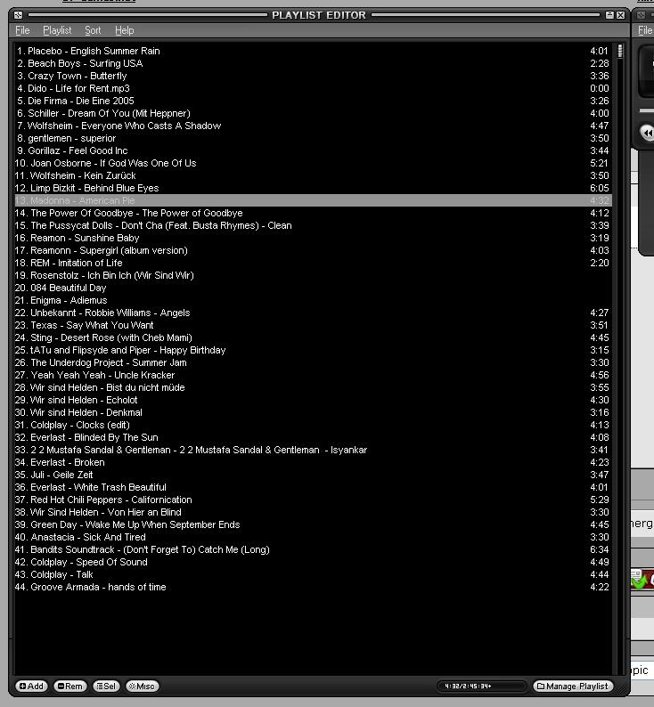654x707 pixels.
Task: Select Everlast - Blinded By The Sun
Action: [x=313, y=438]
